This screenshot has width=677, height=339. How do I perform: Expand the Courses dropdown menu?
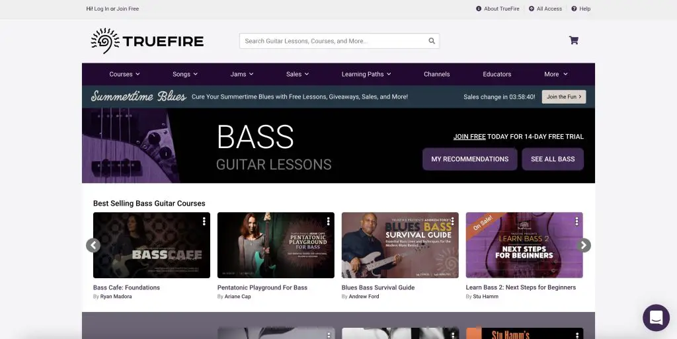[x=124, y=74]
